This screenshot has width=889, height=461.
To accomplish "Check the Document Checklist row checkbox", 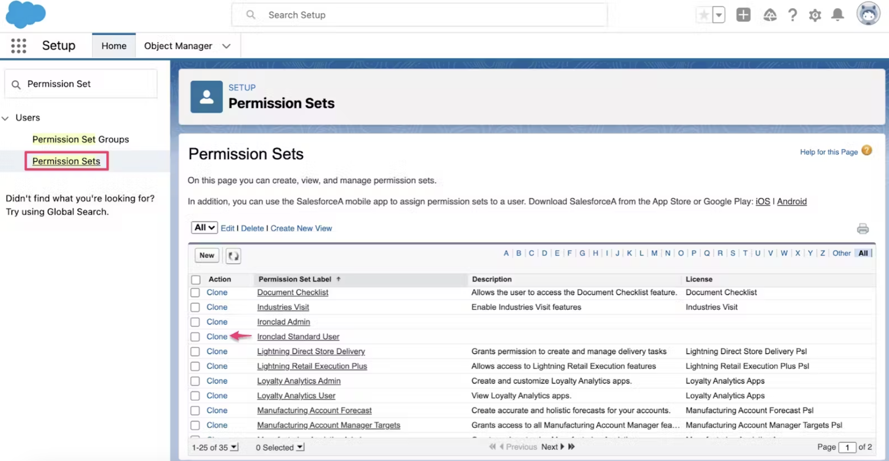I will (195, 292).
